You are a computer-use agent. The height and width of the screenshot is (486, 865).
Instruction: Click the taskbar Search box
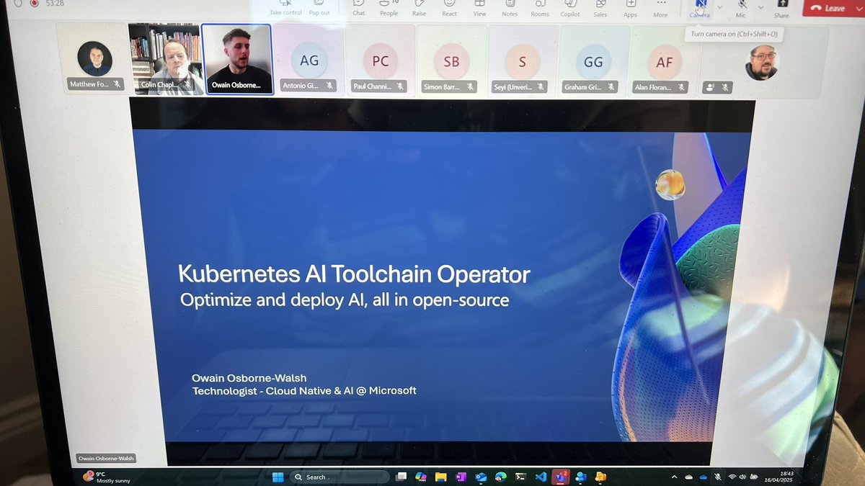[339, 477]
